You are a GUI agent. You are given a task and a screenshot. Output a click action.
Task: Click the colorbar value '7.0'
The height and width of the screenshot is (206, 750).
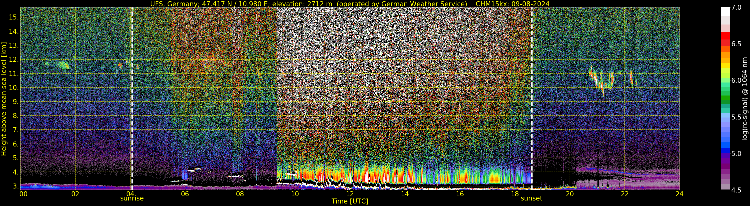[x=736, y=7]
